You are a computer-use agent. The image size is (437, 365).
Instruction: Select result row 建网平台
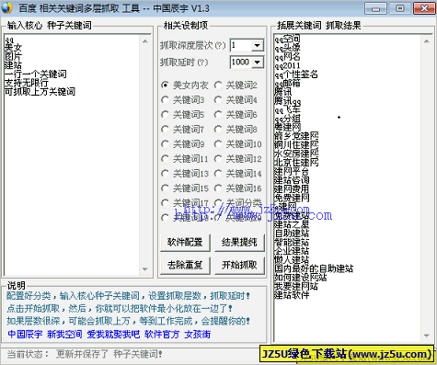(x=292, y=171)
